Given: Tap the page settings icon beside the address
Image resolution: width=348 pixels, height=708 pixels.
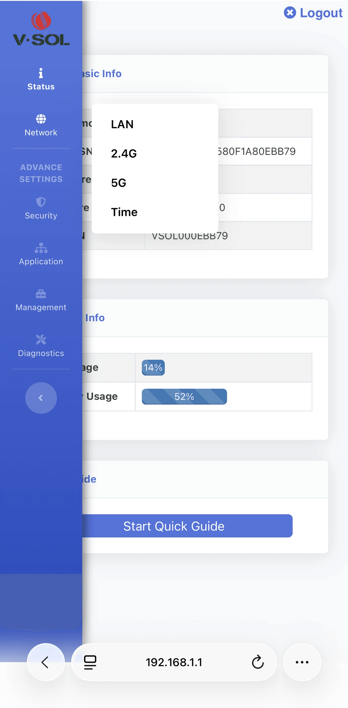Looking at the screenshot, I should pyautogui.click(x=90, y=662).
